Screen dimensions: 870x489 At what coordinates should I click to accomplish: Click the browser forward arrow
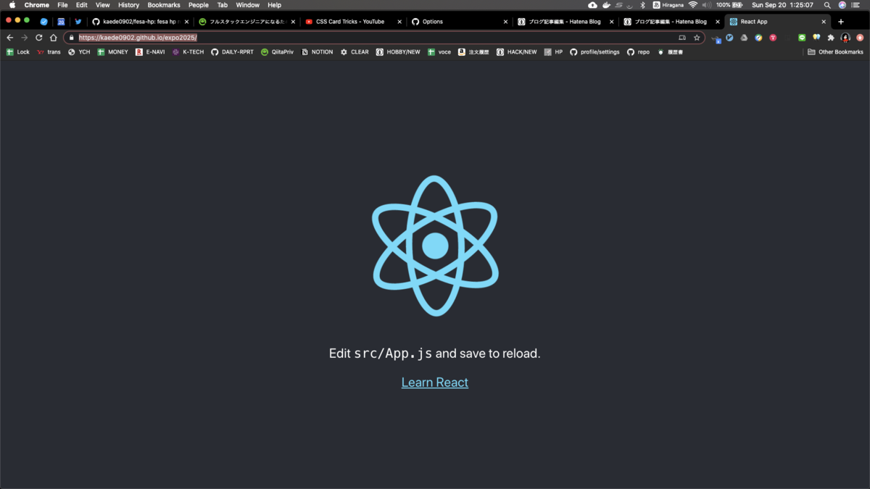pos(25,38)
